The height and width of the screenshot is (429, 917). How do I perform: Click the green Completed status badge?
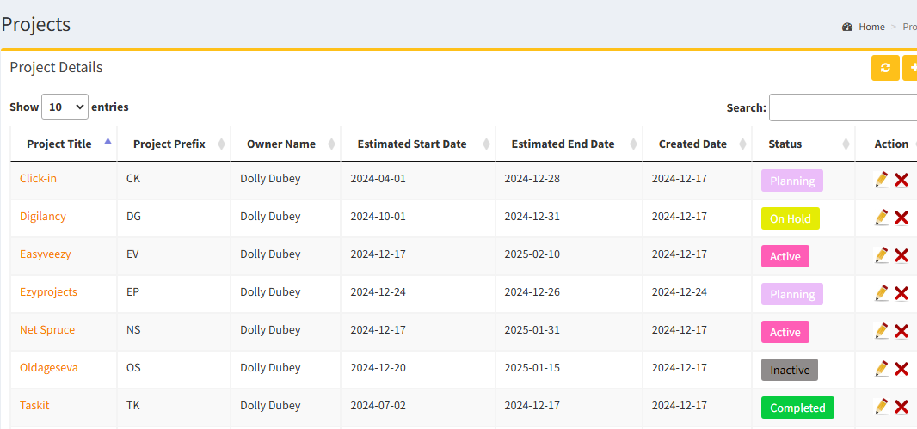[797, 408]
